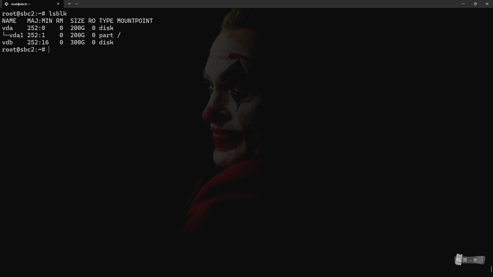Click the root mountpoint slash

[x=119, y=35]
